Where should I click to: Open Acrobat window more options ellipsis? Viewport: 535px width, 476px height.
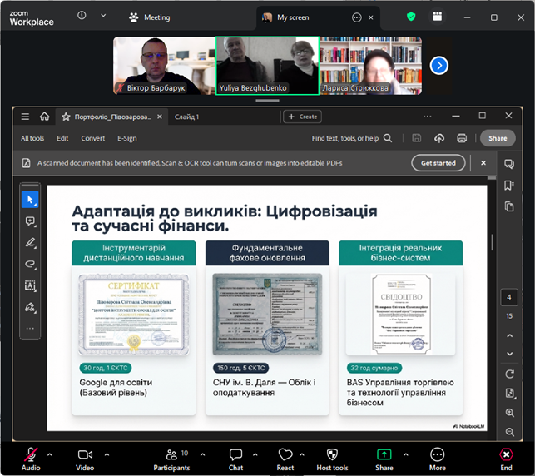(x=428, y=117)
